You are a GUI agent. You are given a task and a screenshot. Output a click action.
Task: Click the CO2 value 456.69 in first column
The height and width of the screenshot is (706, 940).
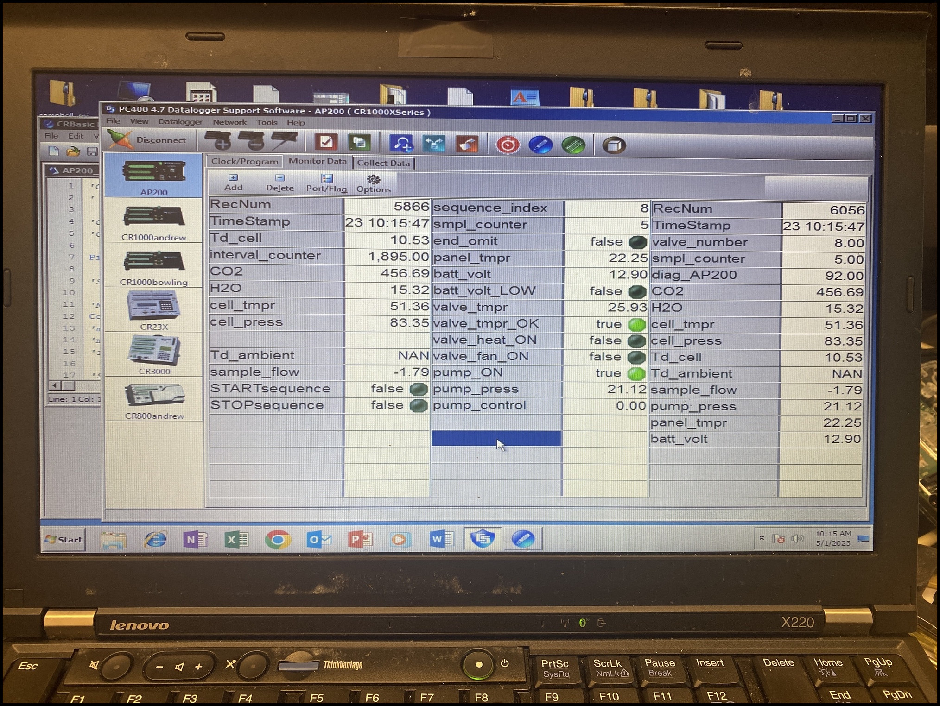pos(387,273)
